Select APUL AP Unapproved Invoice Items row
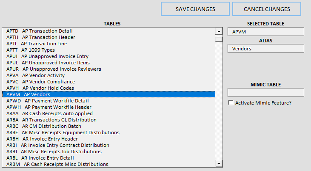This screenshot has height=171, width=311. click(108, 63)
